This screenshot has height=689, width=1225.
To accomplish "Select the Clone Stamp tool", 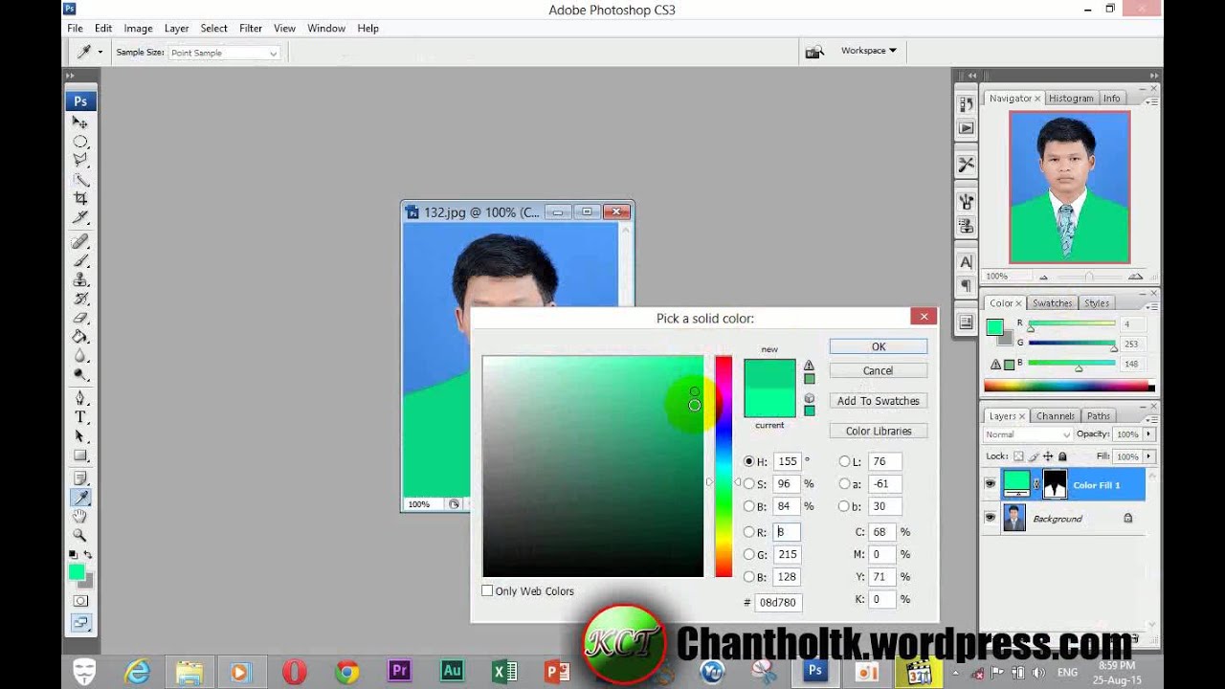I will tap(80, 279).
